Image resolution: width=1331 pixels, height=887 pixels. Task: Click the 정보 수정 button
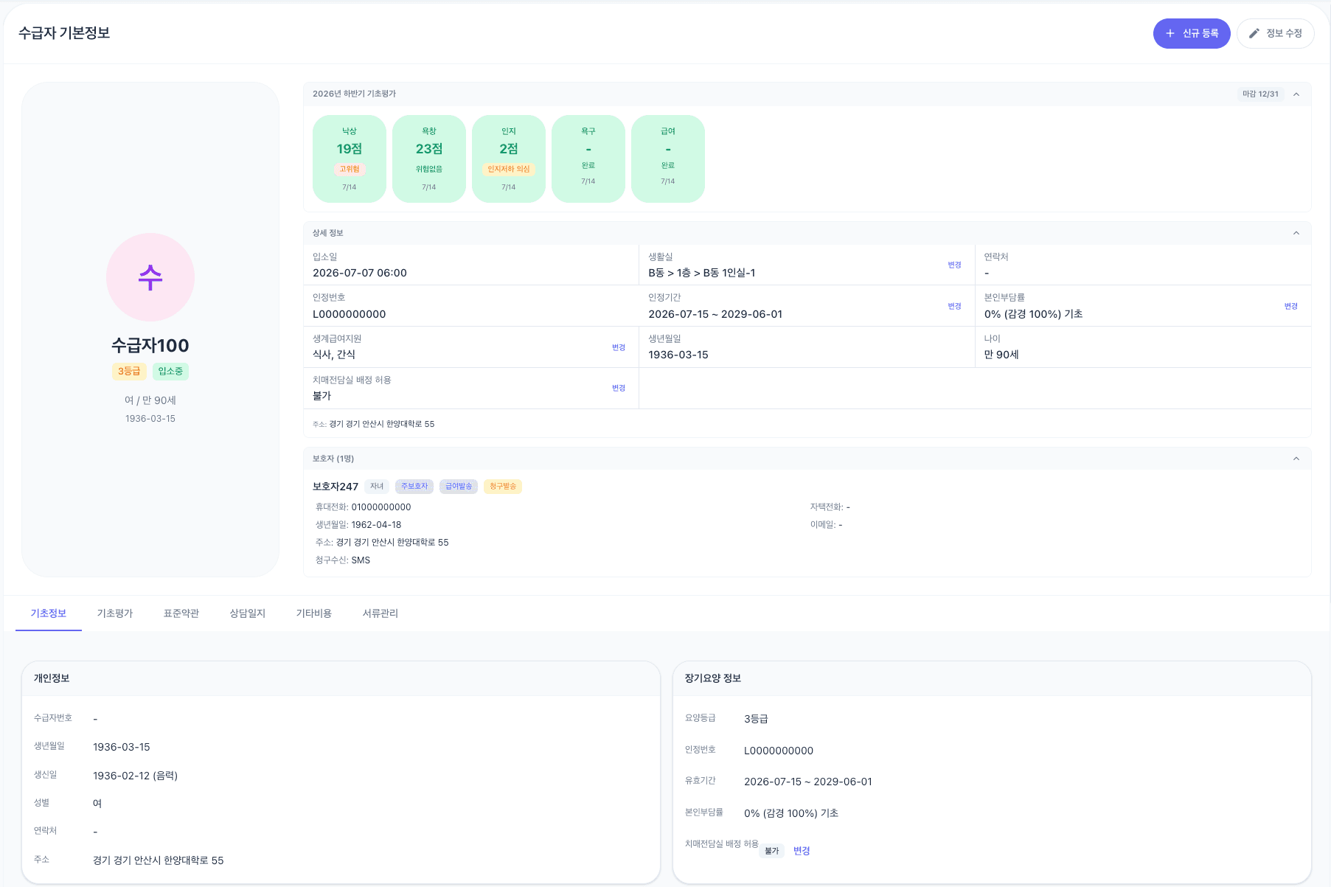[x=1275, y=33]
